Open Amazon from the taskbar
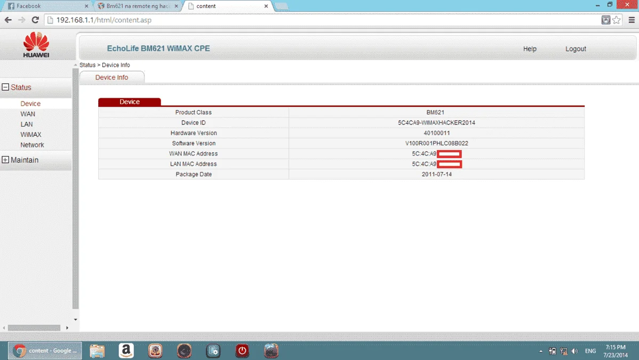639x360 pixels. coord(126,350)
